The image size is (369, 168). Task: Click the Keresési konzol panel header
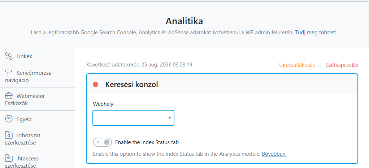(x=222, y=84)
